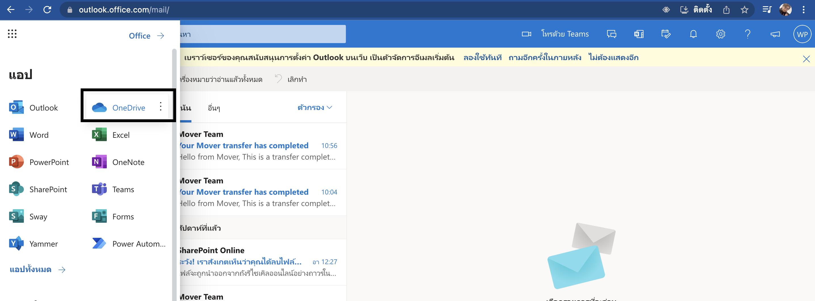
Task: Click the try-it-now link in the banner
Action: [x=482, y=58]
